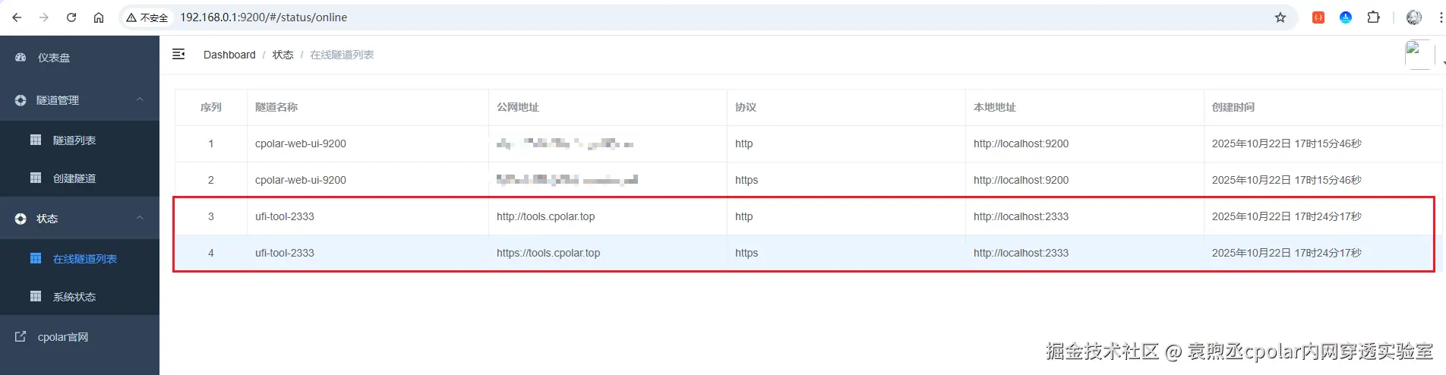
Task: Go to Dashboard breadcrumb link
Action: click(229, 55)
